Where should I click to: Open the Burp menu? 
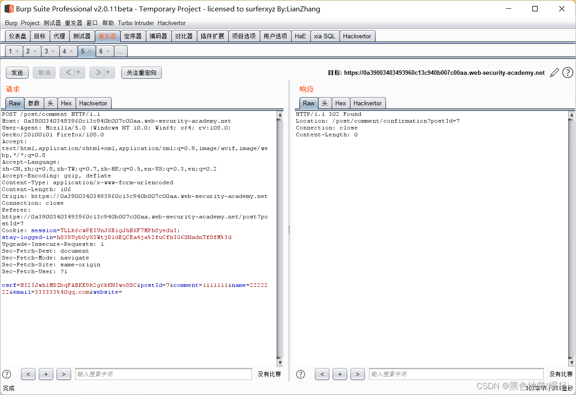(11, 23)
